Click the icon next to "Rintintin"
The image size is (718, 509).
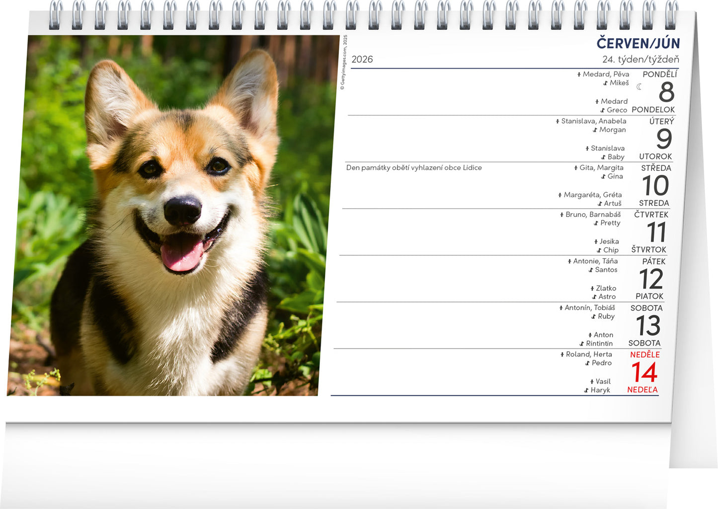[581, 344]
